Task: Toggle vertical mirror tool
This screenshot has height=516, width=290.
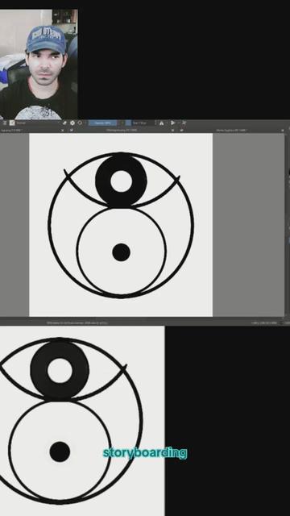Action: pos(173,123)
